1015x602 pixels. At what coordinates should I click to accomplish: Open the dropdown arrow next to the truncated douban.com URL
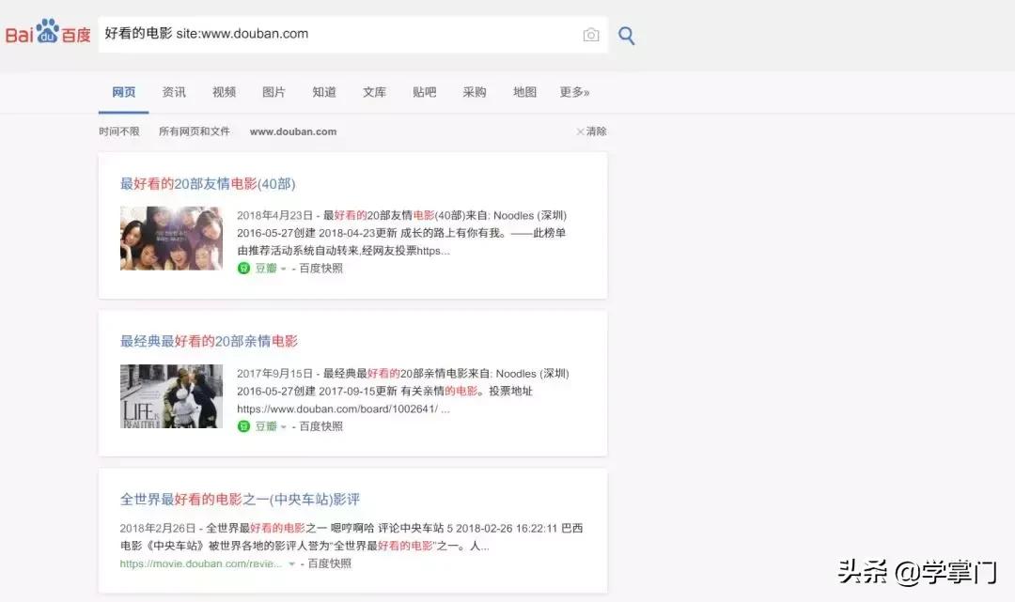point(292,563)
